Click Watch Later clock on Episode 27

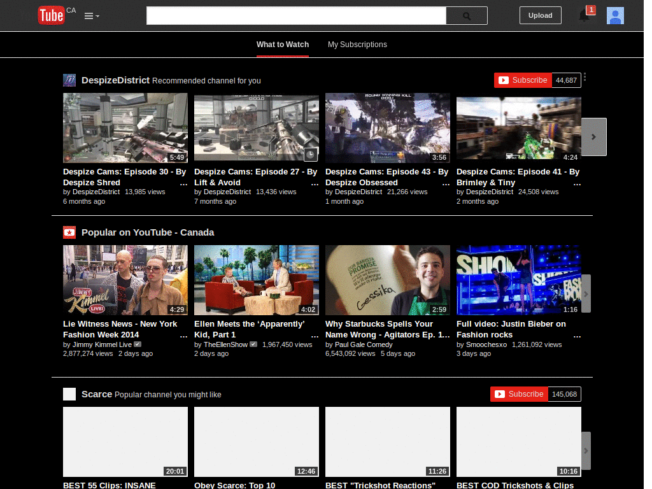coord(310,155)
